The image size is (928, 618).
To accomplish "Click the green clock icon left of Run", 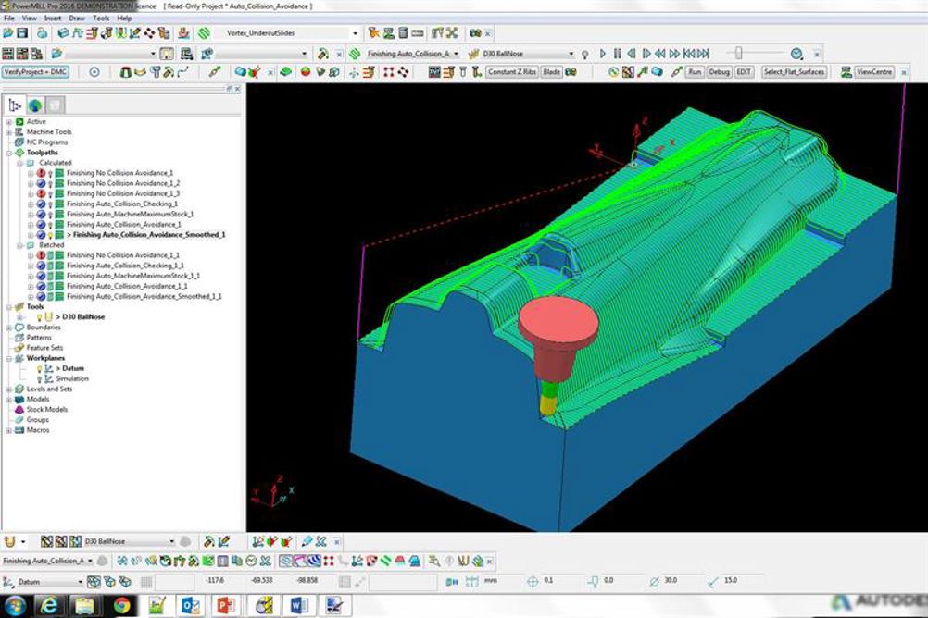I will [x=614, y=72].
